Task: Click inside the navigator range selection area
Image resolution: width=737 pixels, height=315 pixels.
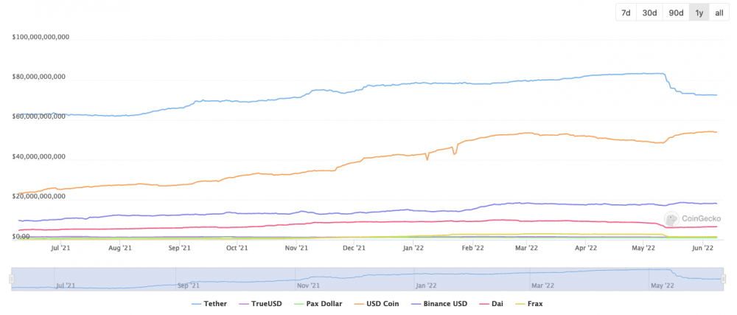Action: [x=368, y=278]
